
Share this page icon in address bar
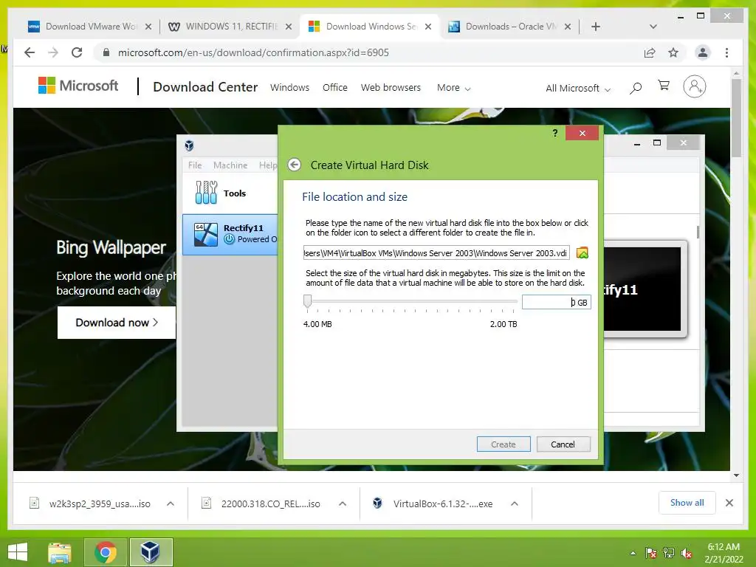(650, 52)
